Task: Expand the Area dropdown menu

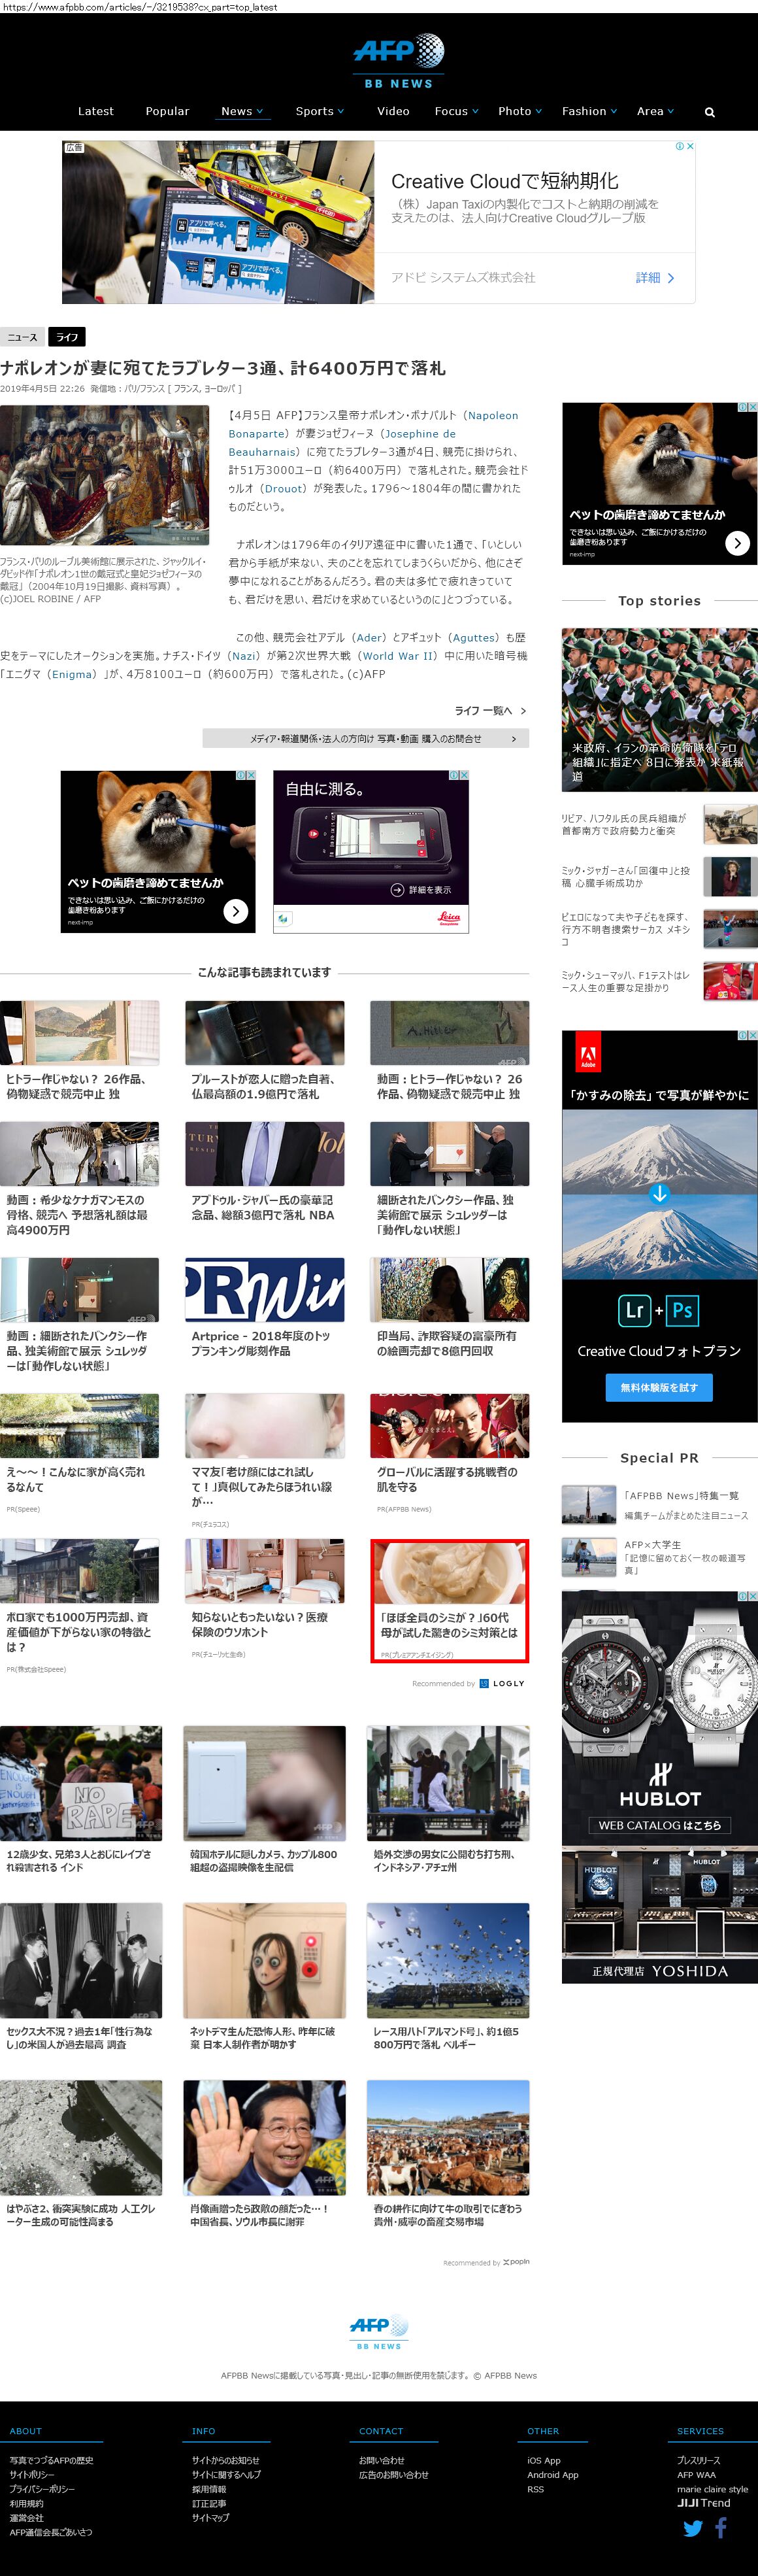Action: (655, 111)
